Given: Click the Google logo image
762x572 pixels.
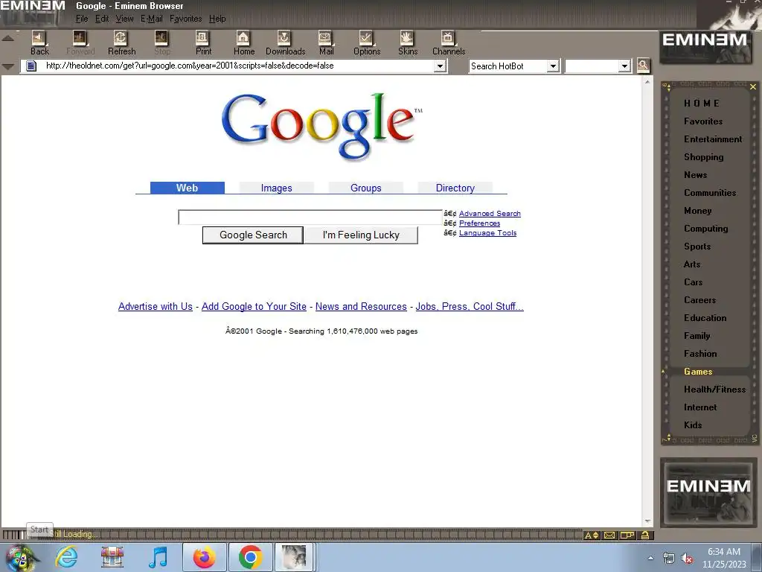Looking at the screenshot, I should pyautogui.click(x=321, y=127).
